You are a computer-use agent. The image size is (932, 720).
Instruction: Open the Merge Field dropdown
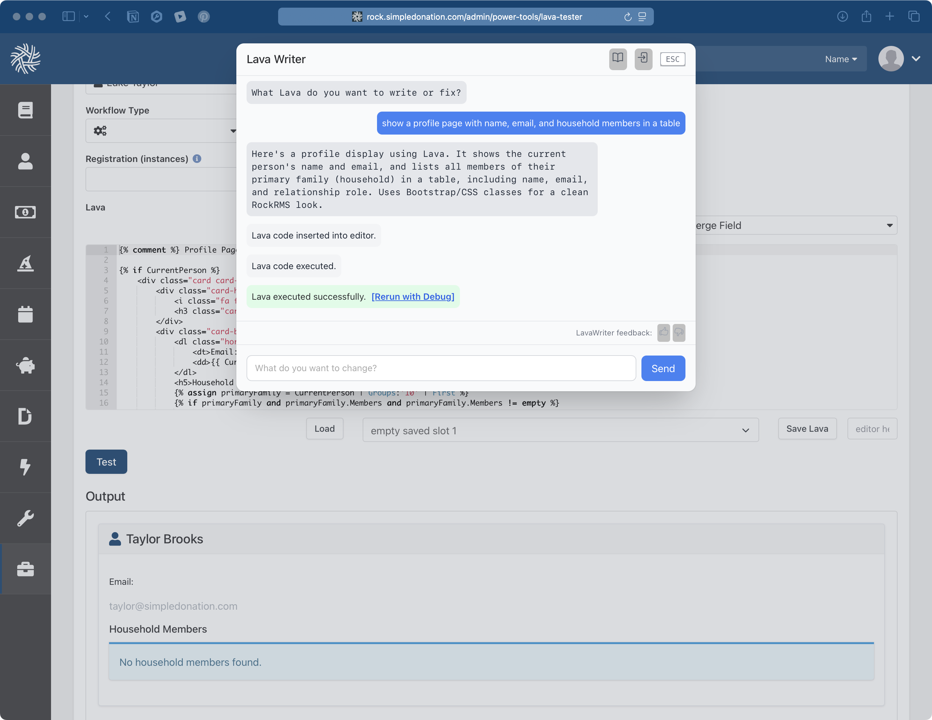796,225
